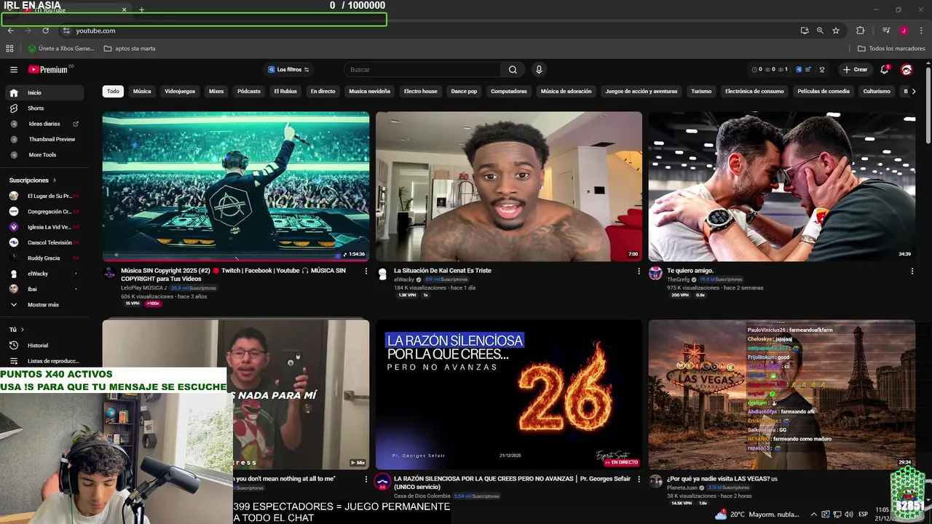Open the weather widget showing 20°C
Screen dimensions: 932x524
pos(758,515)
